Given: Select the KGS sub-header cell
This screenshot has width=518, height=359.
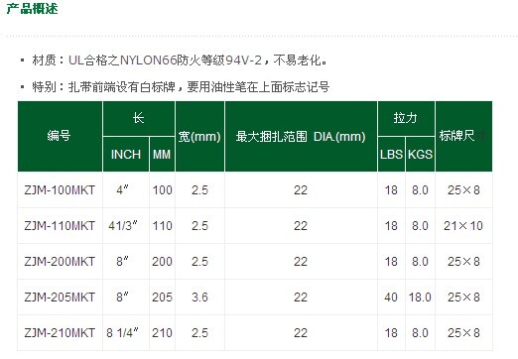Looking at the screenshot, I should coord(420,155).
